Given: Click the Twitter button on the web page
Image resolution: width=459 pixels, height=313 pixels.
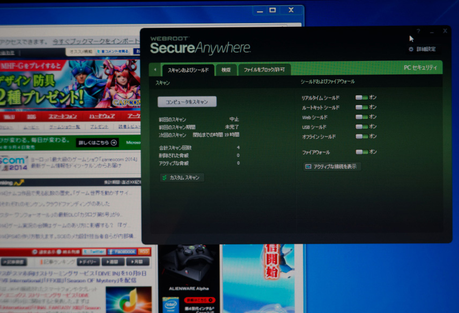Looking at the screenshot, I should point(94,251).
